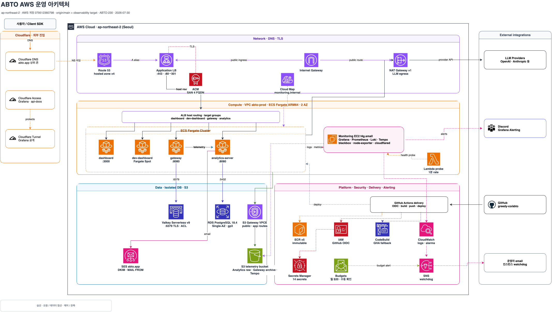The height and width of the screenshot is (312, 552).
Task: Select the SES abto.app email icon
Action: click(x=131, y=256)
